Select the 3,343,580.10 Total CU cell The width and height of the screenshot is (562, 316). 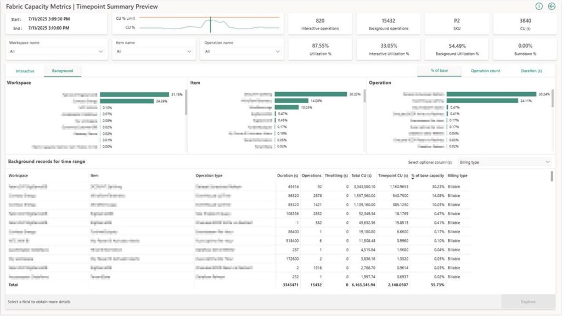pyautogui.click(x=364, y=187)
